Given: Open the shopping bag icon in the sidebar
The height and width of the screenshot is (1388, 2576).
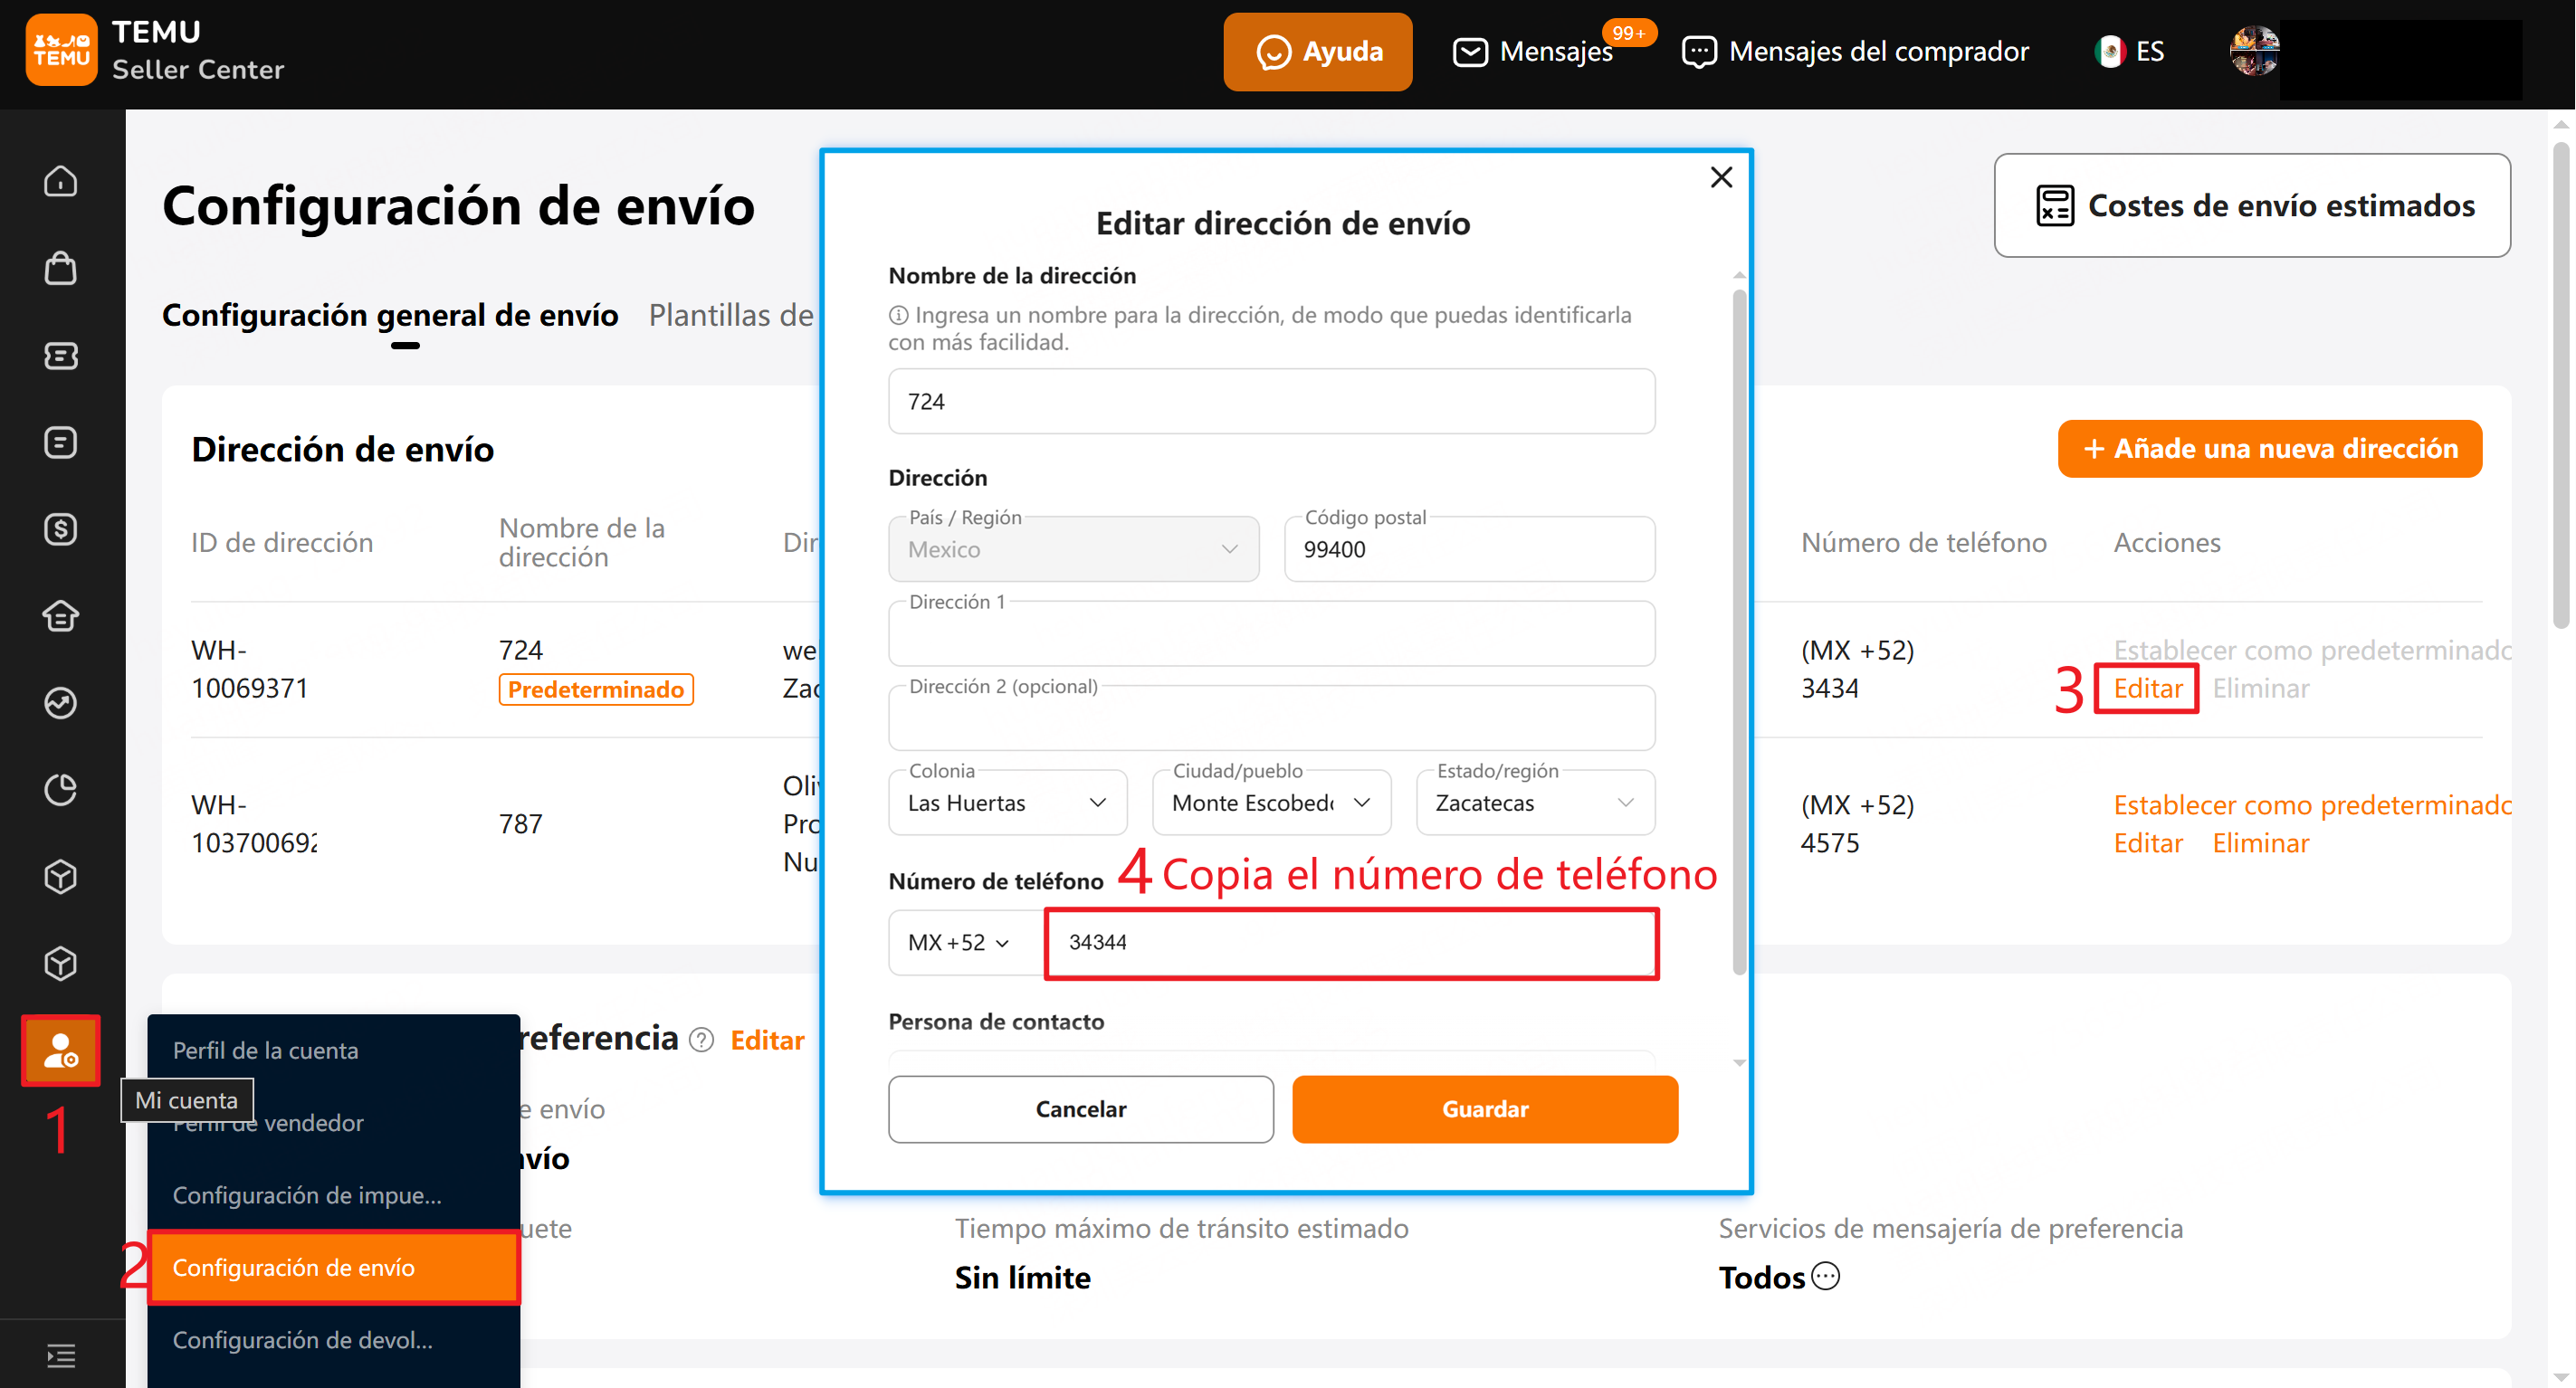Looking at the screenshot, I should click(x=61, y=268).
